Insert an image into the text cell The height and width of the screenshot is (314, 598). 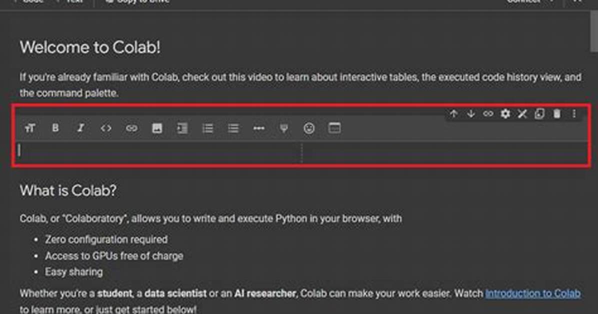click(x=157, y=128)
